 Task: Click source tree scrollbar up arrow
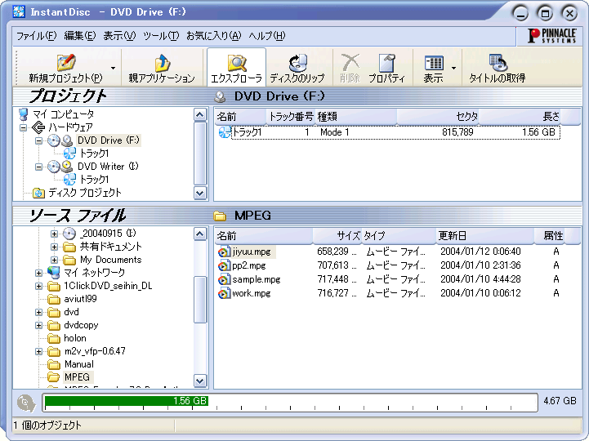click(x=200, y=234)
